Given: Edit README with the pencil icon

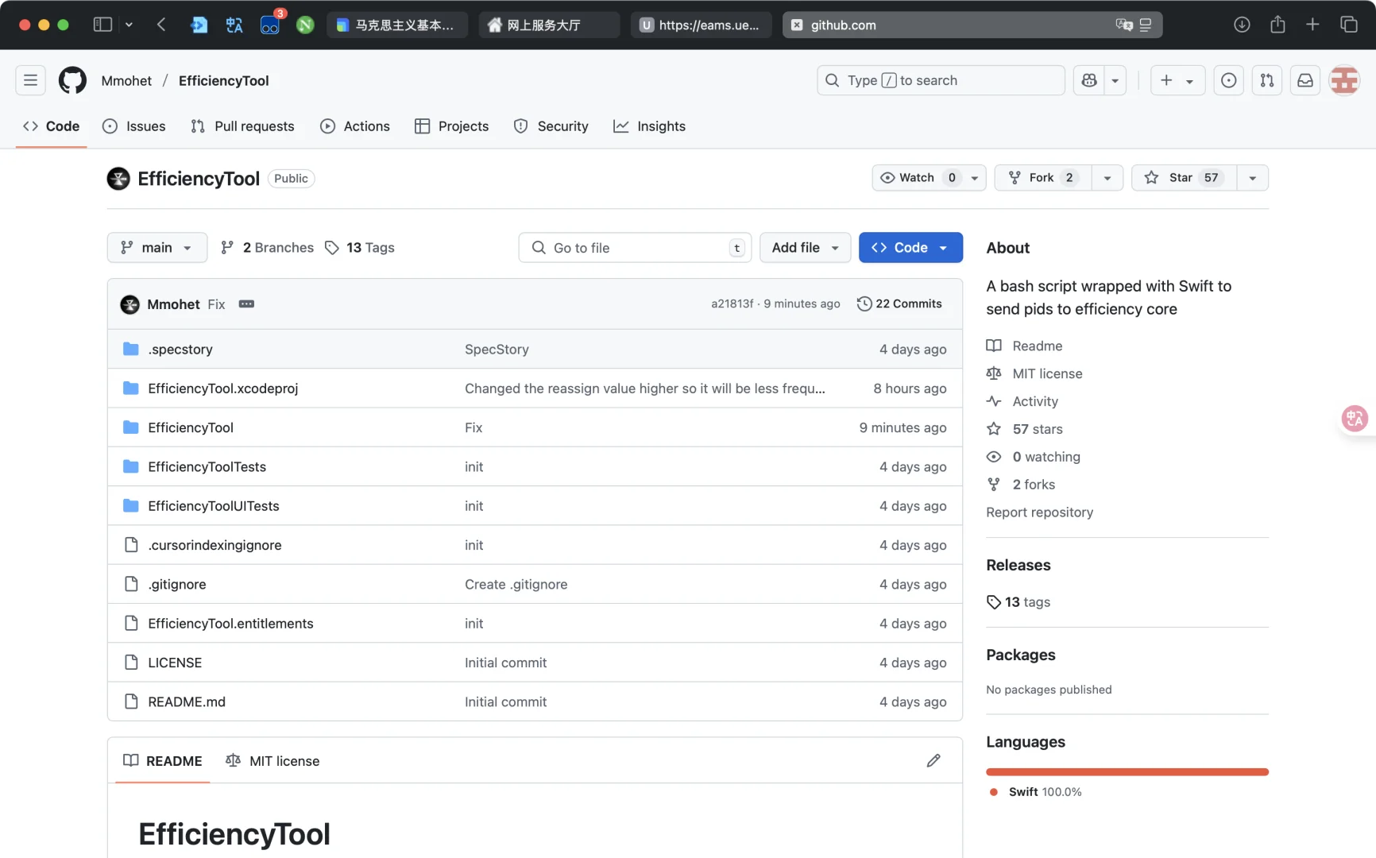Looking at the screenshot, I should click(933, 760).
